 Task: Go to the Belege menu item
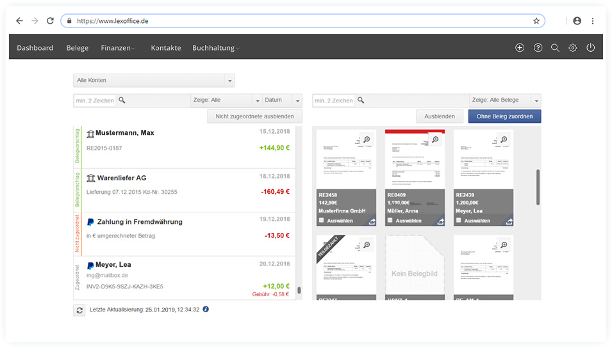(x=78, y=48)
